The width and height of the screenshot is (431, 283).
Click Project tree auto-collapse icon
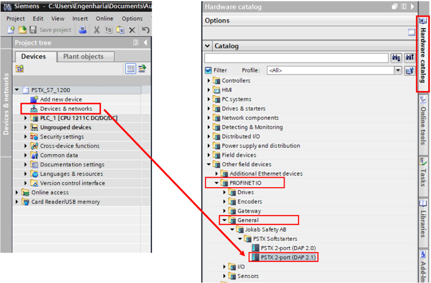[136, 42]
